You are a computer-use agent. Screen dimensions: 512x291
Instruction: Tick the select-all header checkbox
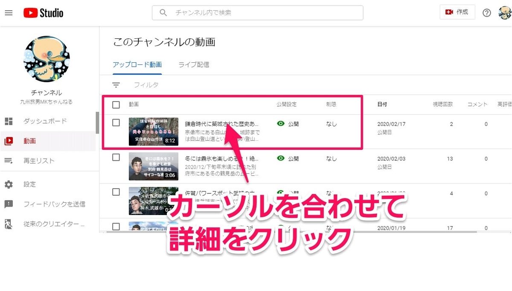[116, 105]
